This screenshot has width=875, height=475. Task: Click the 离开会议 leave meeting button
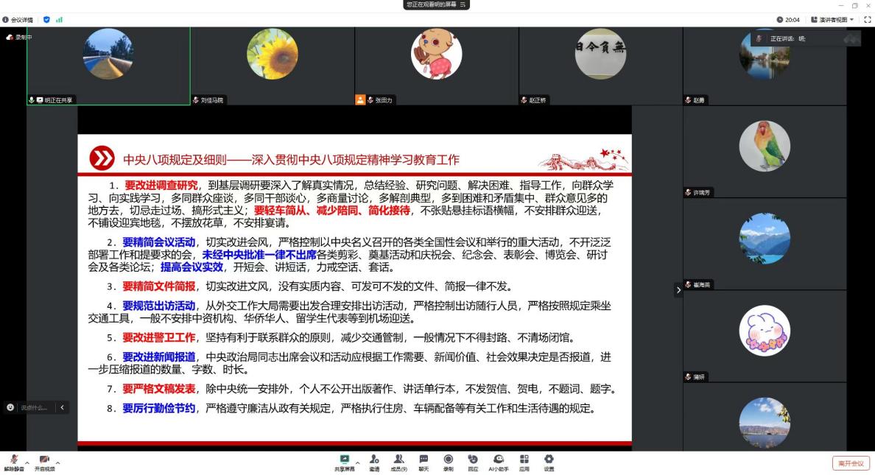[851, 463]
